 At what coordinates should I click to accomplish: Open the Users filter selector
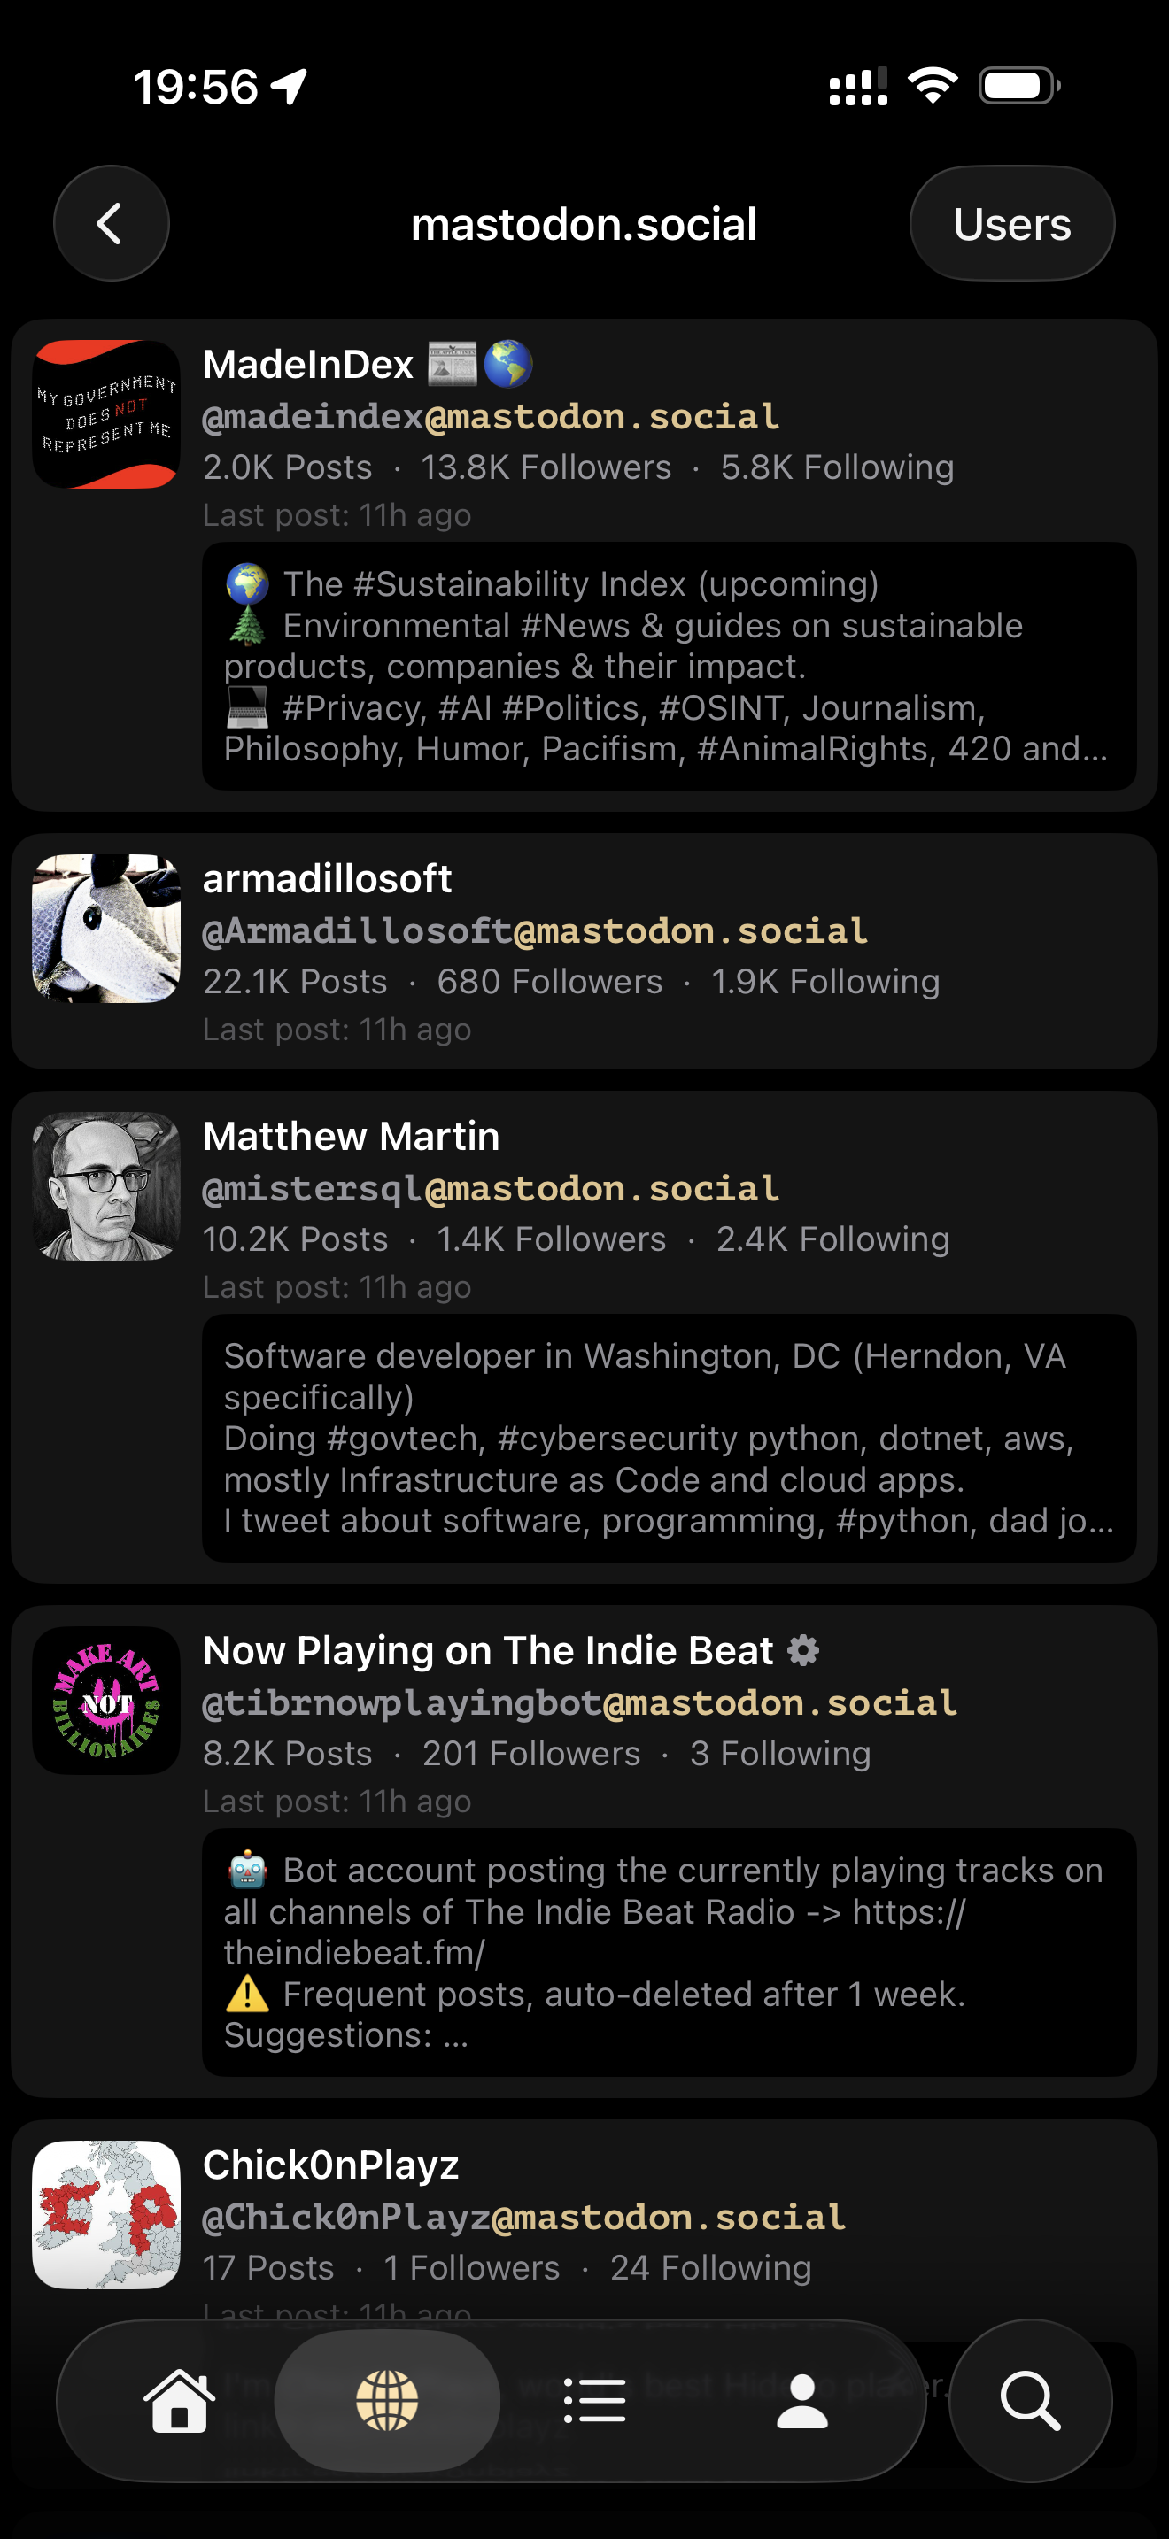1012,223
